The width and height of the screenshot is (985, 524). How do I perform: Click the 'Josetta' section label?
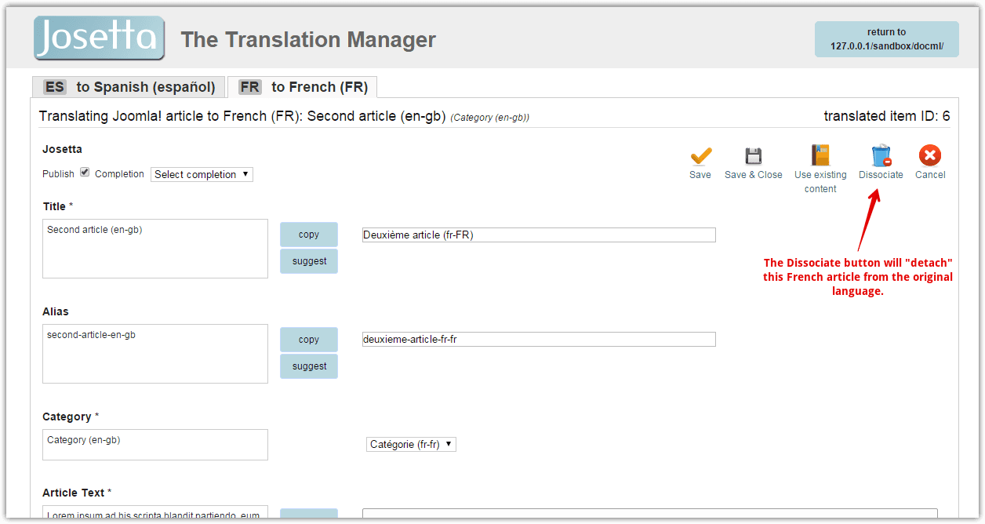62,149
